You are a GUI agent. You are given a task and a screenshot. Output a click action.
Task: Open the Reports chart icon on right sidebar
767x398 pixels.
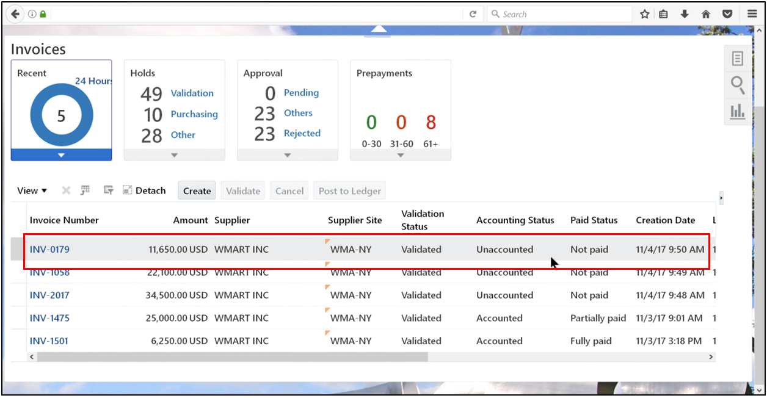pos(738,112)
